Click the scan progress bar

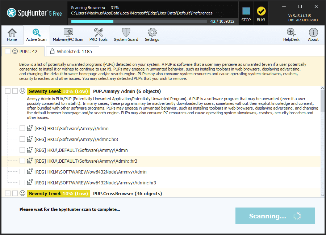139,21
